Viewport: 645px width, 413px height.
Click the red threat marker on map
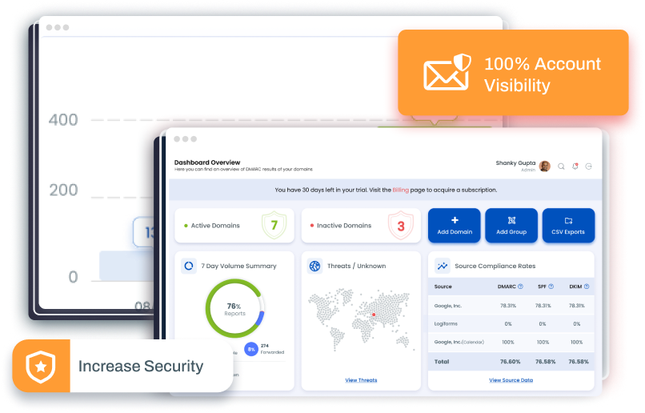tap(373, 315)
